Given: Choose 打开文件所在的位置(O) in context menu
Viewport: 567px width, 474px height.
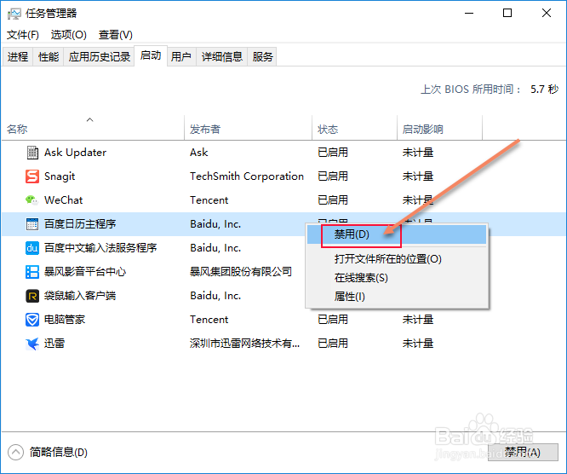Looking at the screenshot, I should pyautogui.click(x=397, y=259).
